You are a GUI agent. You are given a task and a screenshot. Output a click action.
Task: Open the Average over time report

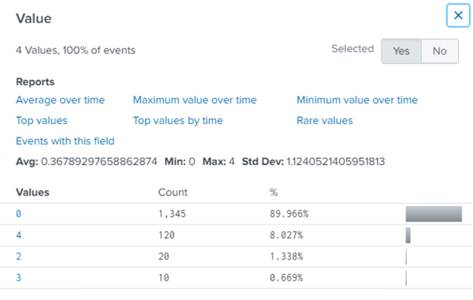[x=60, y=100]
